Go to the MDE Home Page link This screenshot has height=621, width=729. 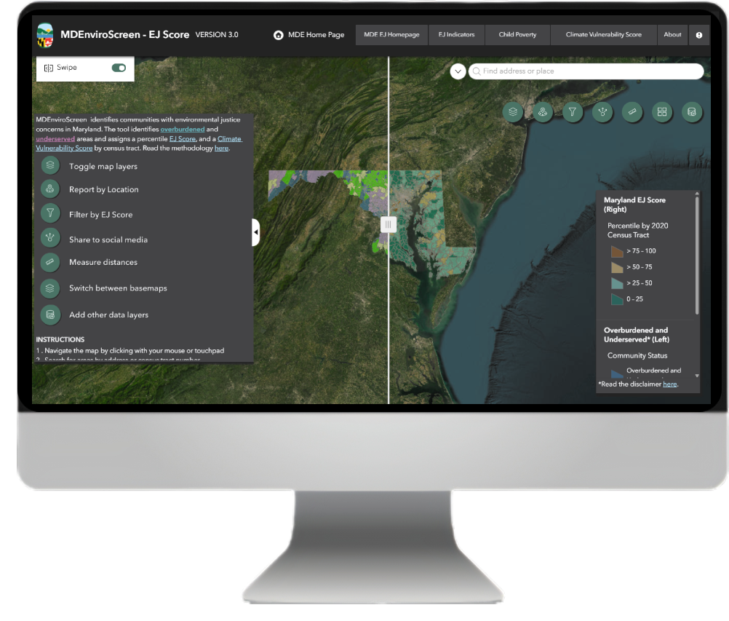coord(309,35)
